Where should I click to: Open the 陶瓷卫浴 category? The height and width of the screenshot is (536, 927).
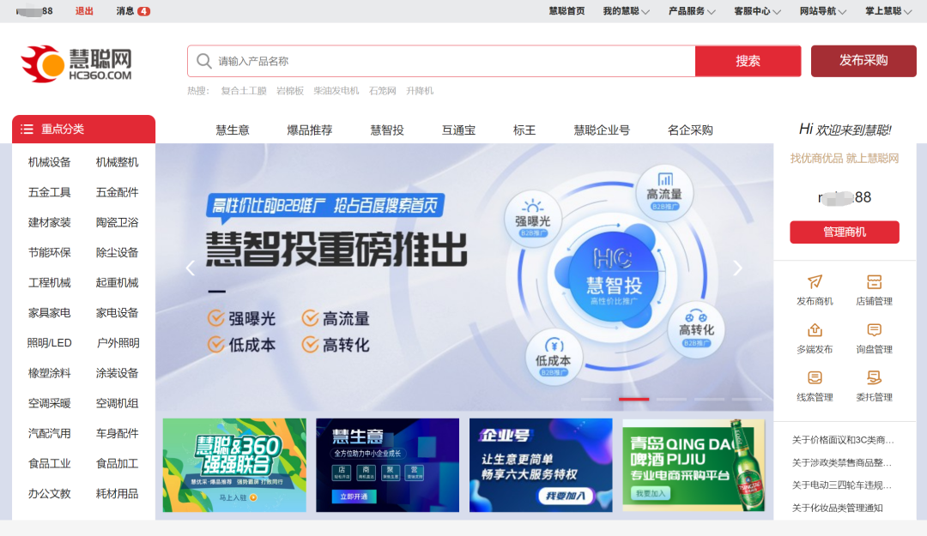tap(117, 222)
